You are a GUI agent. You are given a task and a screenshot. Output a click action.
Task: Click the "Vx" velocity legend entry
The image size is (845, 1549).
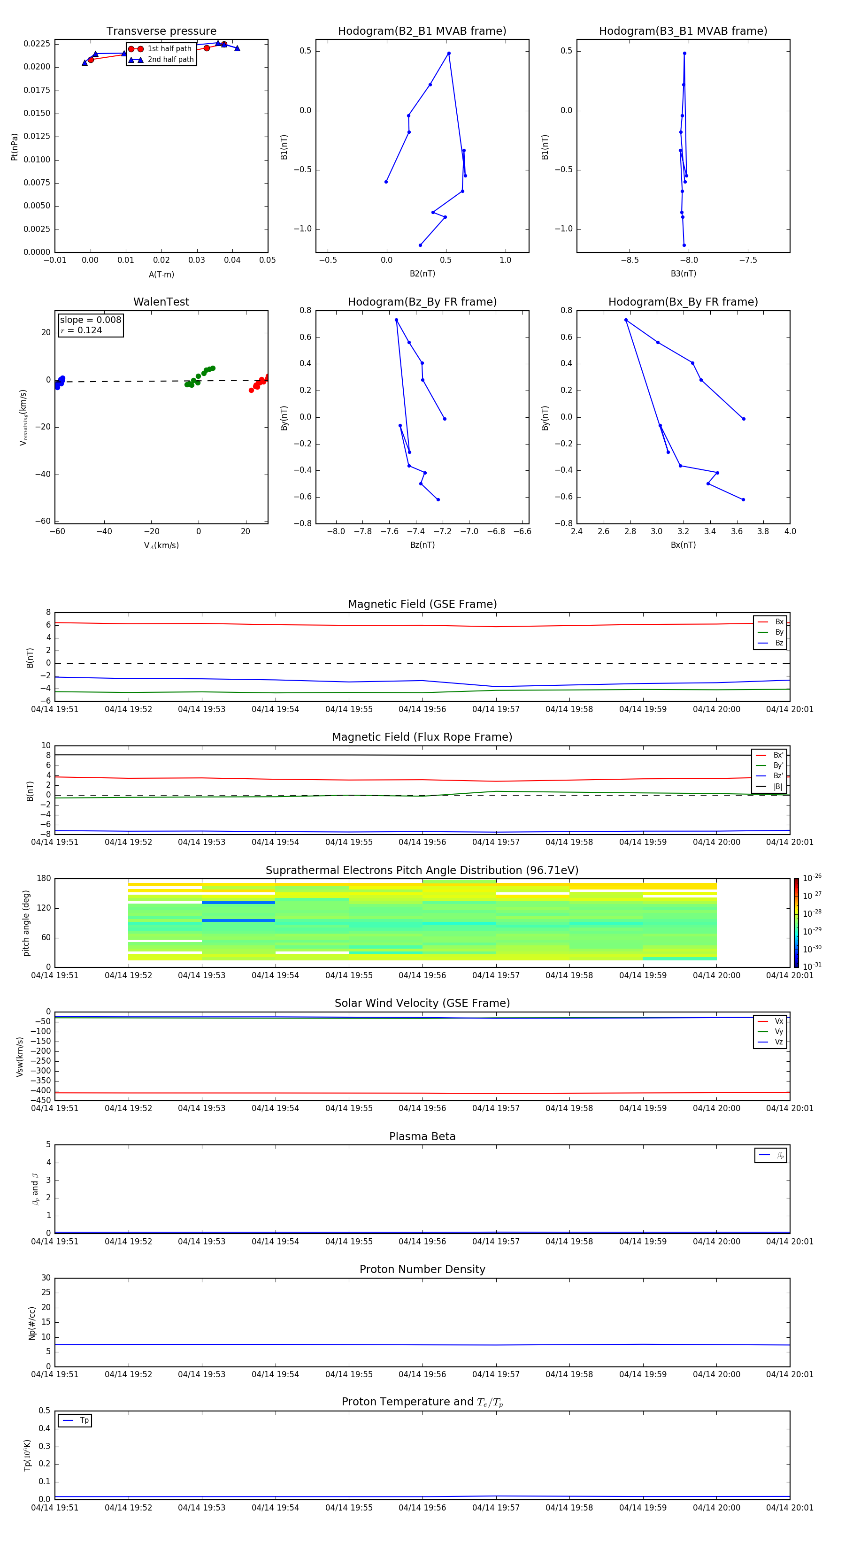tap(771, 1021)
